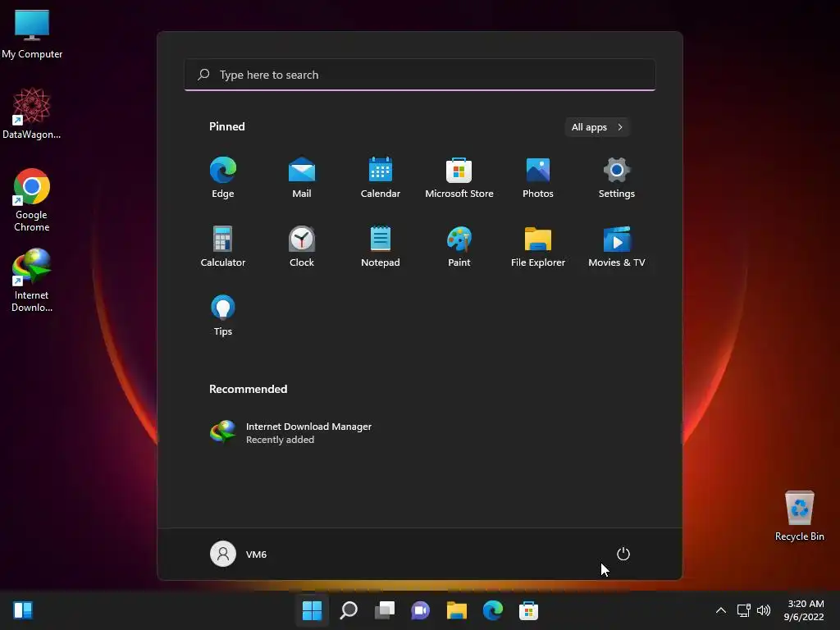Select the My Computer desktop icon
This screenshot has width=840, height=630.
click(x=32, y=34)
